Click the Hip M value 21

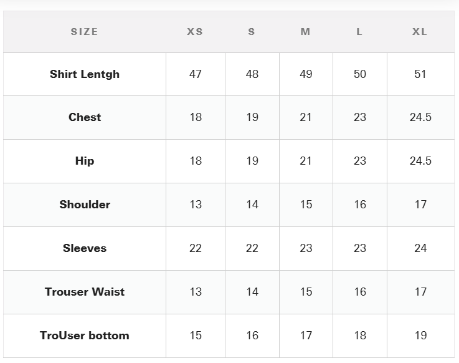(x=306, y=161)
